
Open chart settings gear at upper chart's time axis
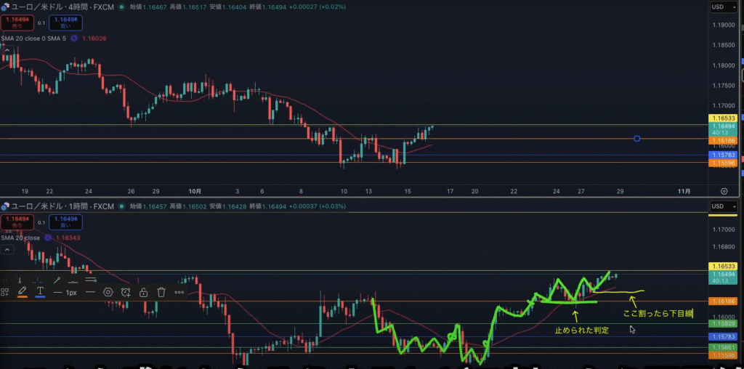(724, 191)
